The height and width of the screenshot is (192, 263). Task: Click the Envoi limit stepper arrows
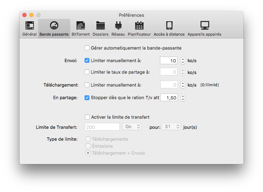pyautogui.click(x=183, y=60)
